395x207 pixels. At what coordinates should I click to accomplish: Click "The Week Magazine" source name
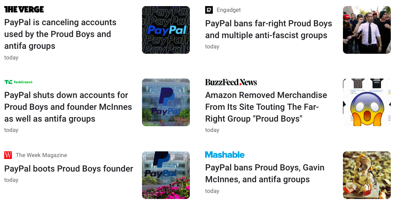pos(41,155)
